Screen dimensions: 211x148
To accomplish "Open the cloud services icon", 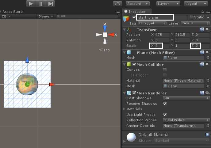I will (x=117, y=4).
